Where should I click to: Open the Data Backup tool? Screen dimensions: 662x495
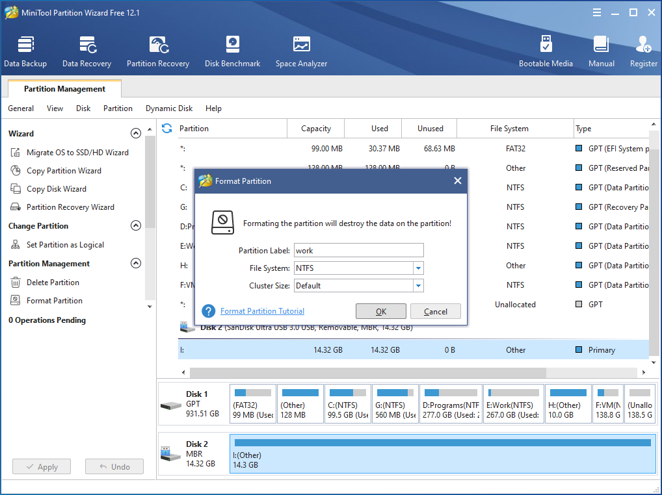pyautogui.click(x=25, y=52)
